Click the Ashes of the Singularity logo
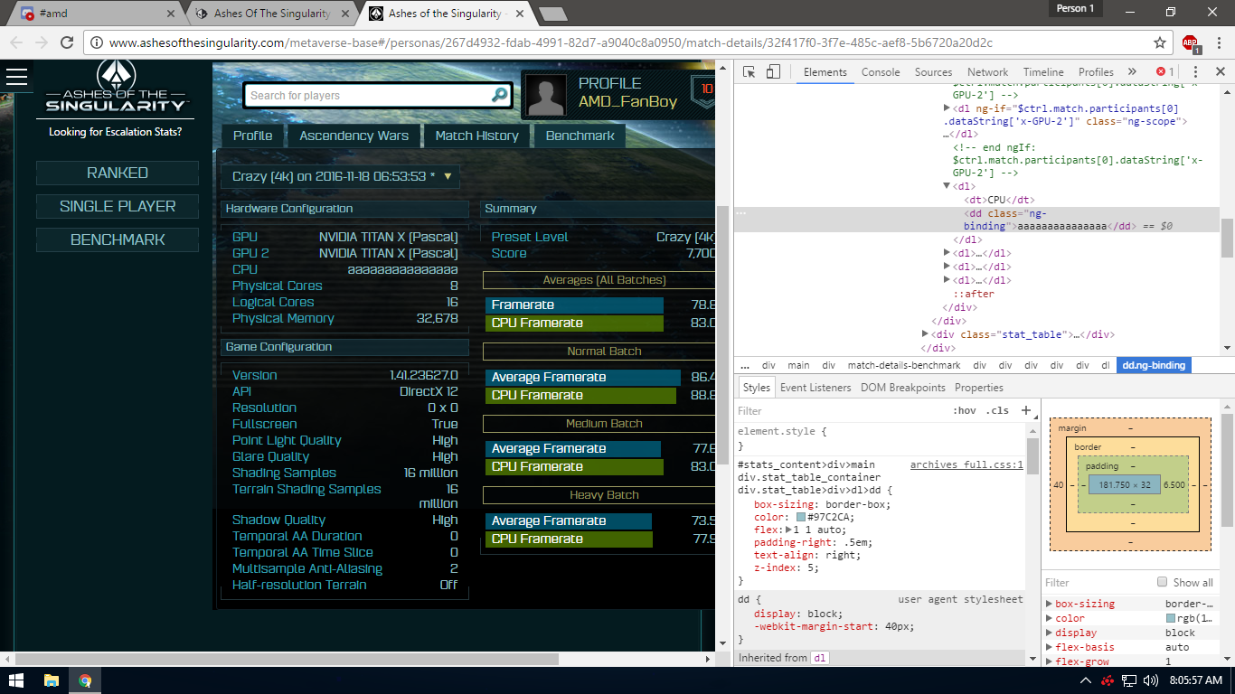 [x=118, y=89]
